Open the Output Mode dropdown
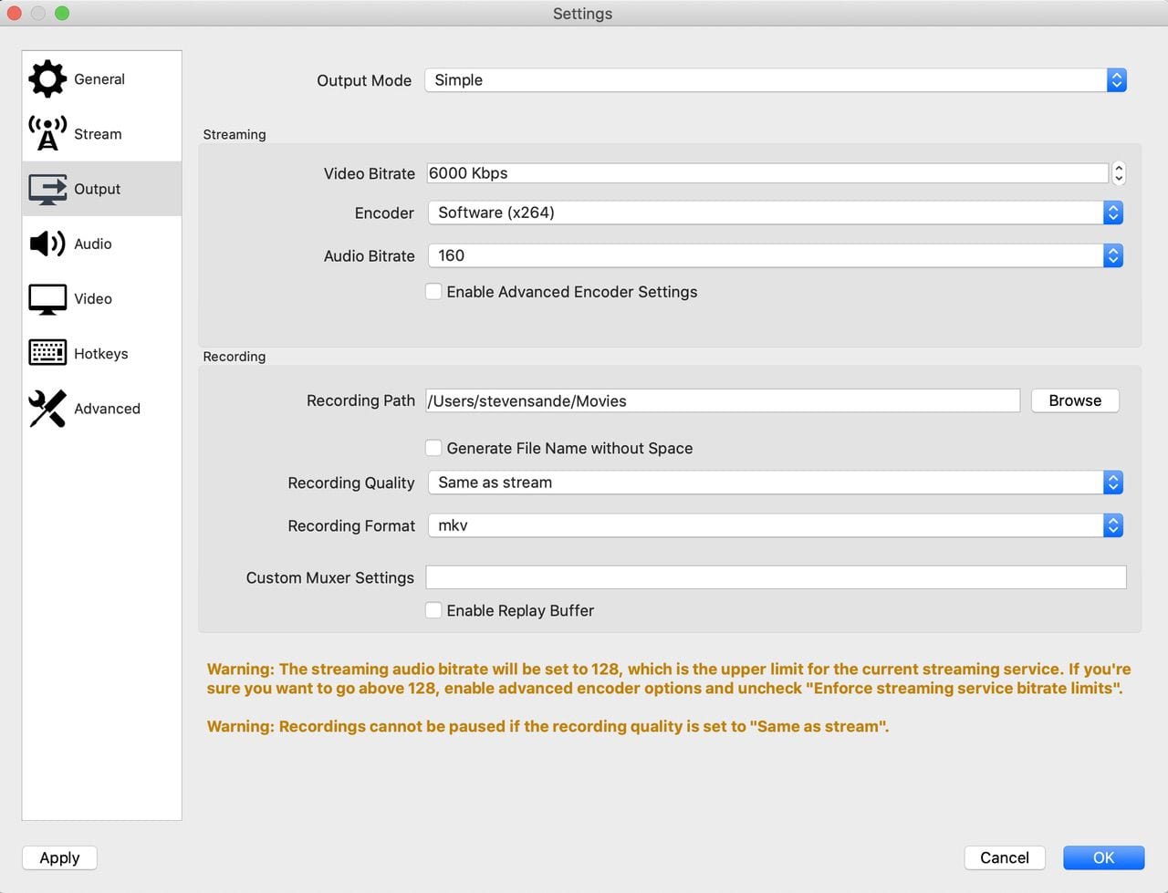 tap(775, 80)
